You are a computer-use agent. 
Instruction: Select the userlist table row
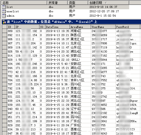pyautogui.click(x=65, y=11)
